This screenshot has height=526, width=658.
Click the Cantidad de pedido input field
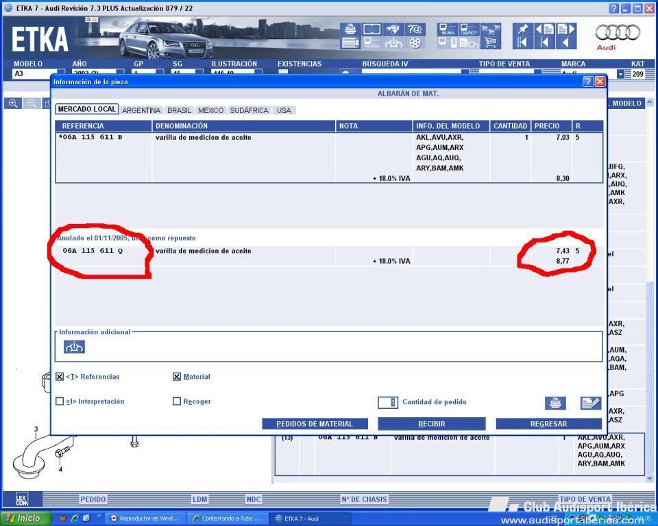(388, 402)
